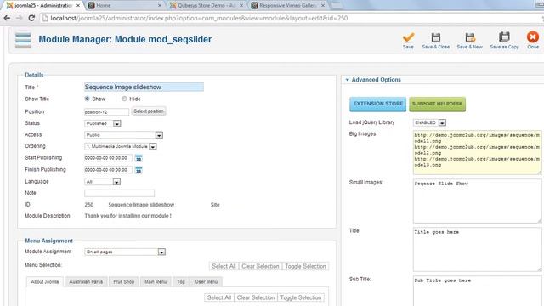
Task: Click the empty Note input field
Action: [x=119, y=193]
